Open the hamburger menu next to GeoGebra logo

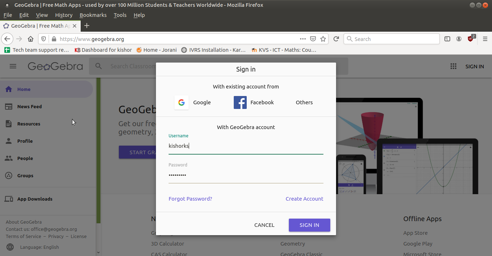[x=13, y=66]
